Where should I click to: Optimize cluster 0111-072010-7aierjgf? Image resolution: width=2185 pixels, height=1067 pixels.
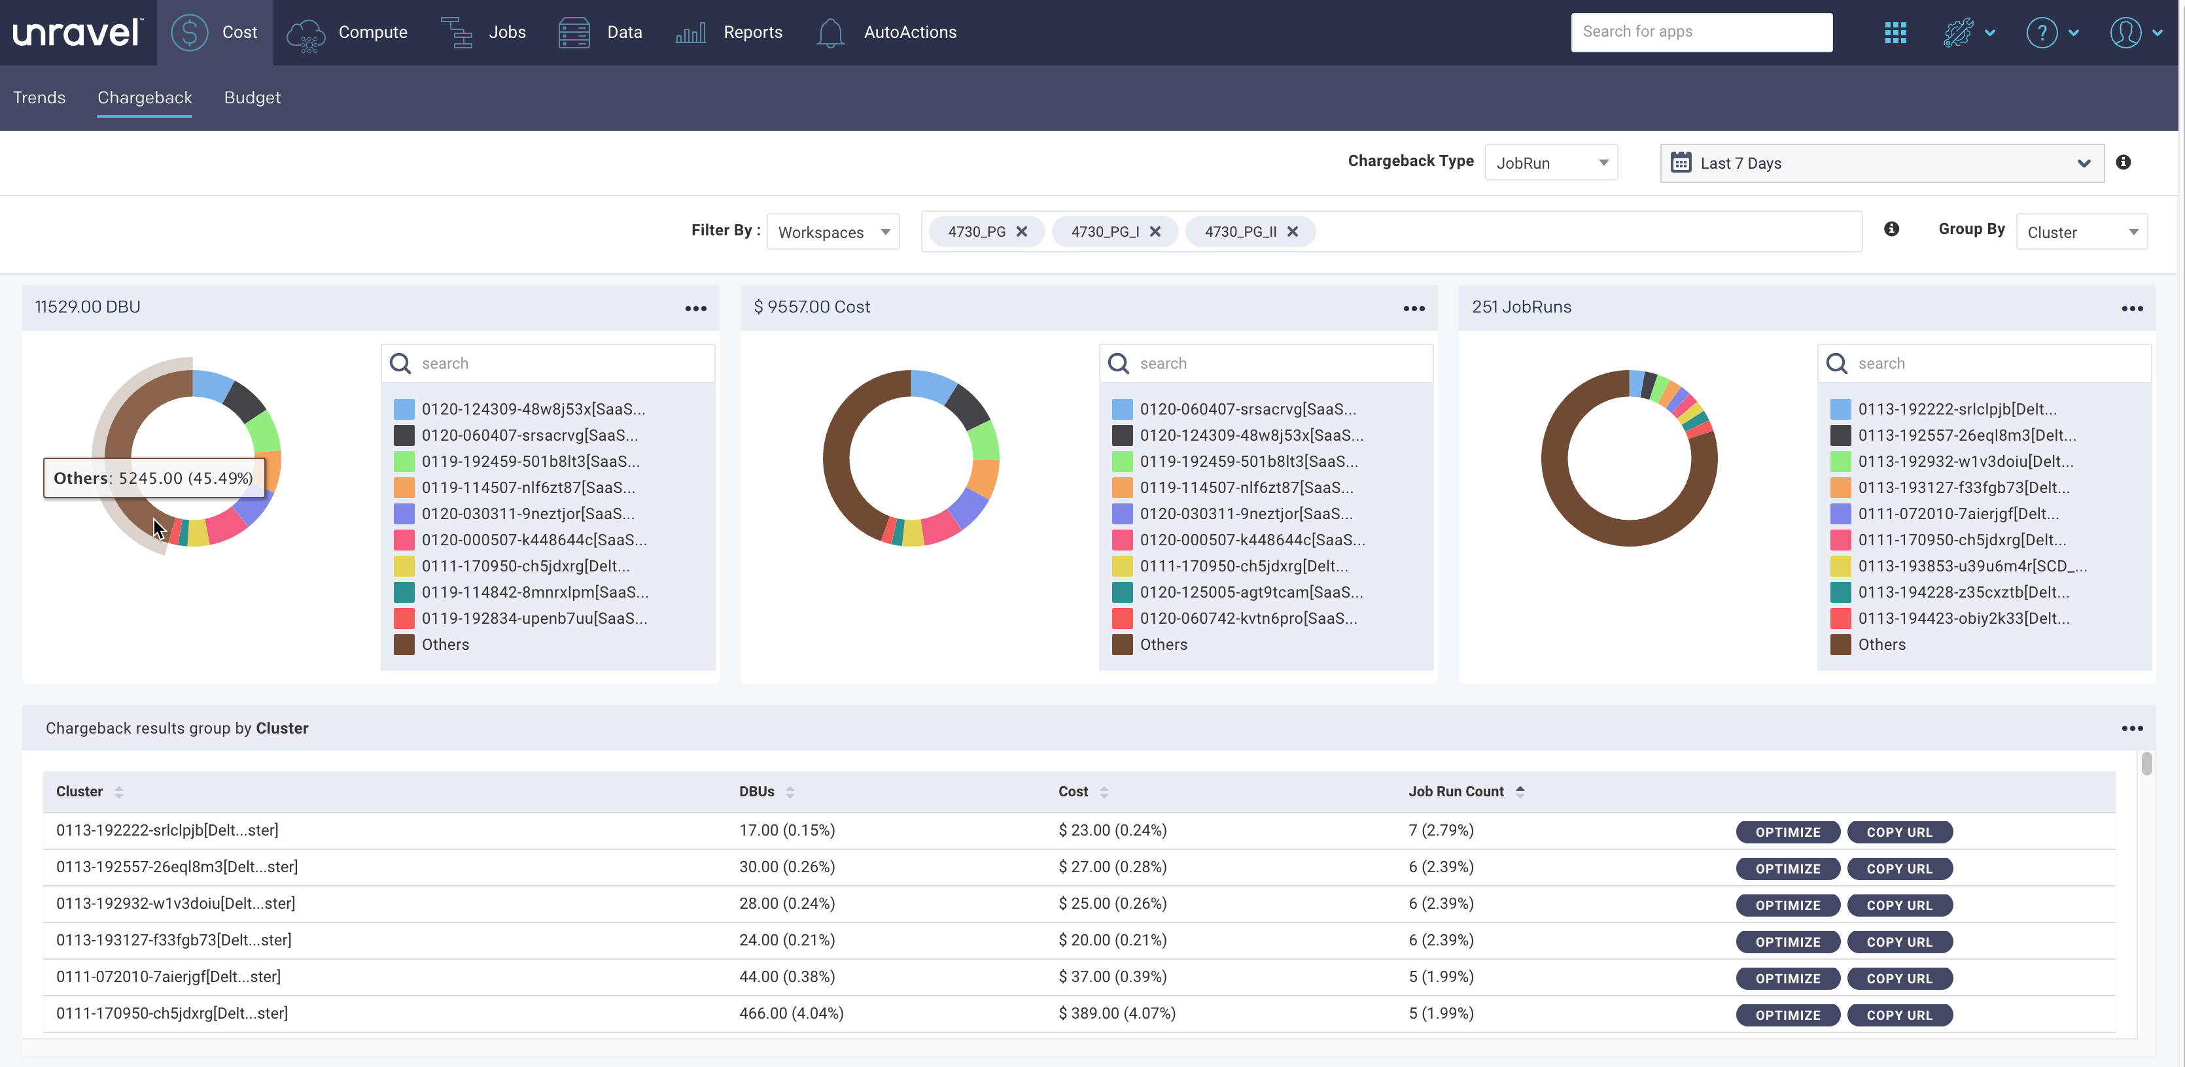1787,978
